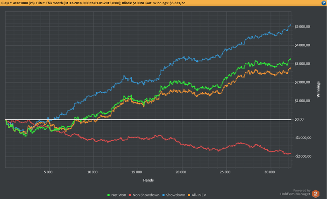Click the 25 000 hands axis label
The width and height of the screenshot is (327, 199).
coord(225,172)
